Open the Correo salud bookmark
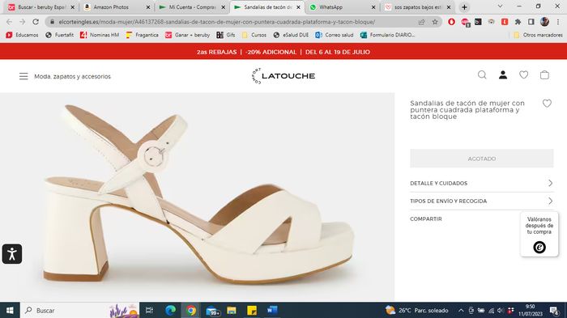The height and width of the screenshot is (318, 567). click(335, 35)
